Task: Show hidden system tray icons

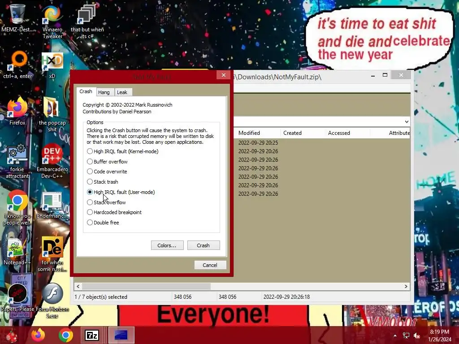Action: (x=395, y=335)
